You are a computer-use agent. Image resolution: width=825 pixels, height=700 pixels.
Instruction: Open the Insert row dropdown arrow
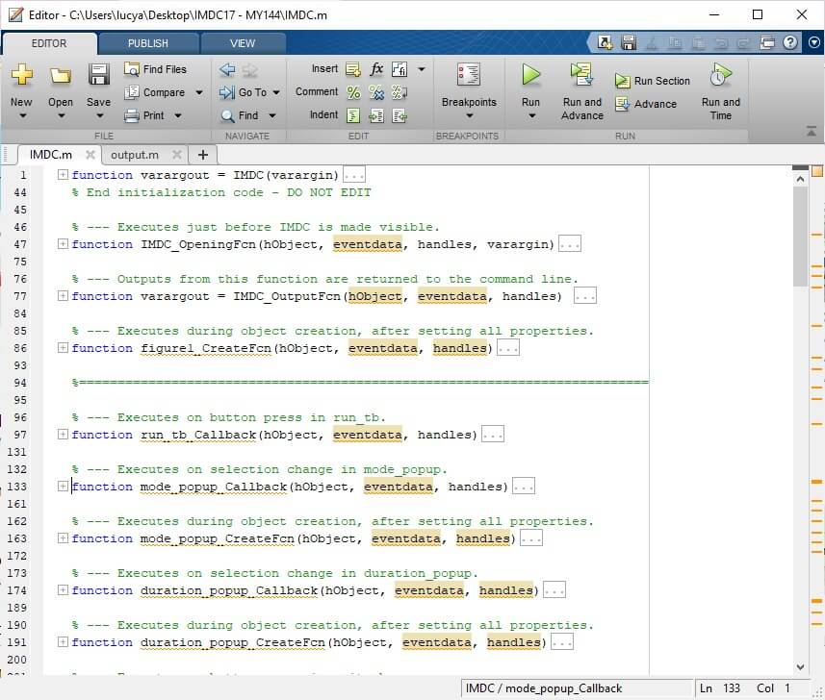coord(422,69)
